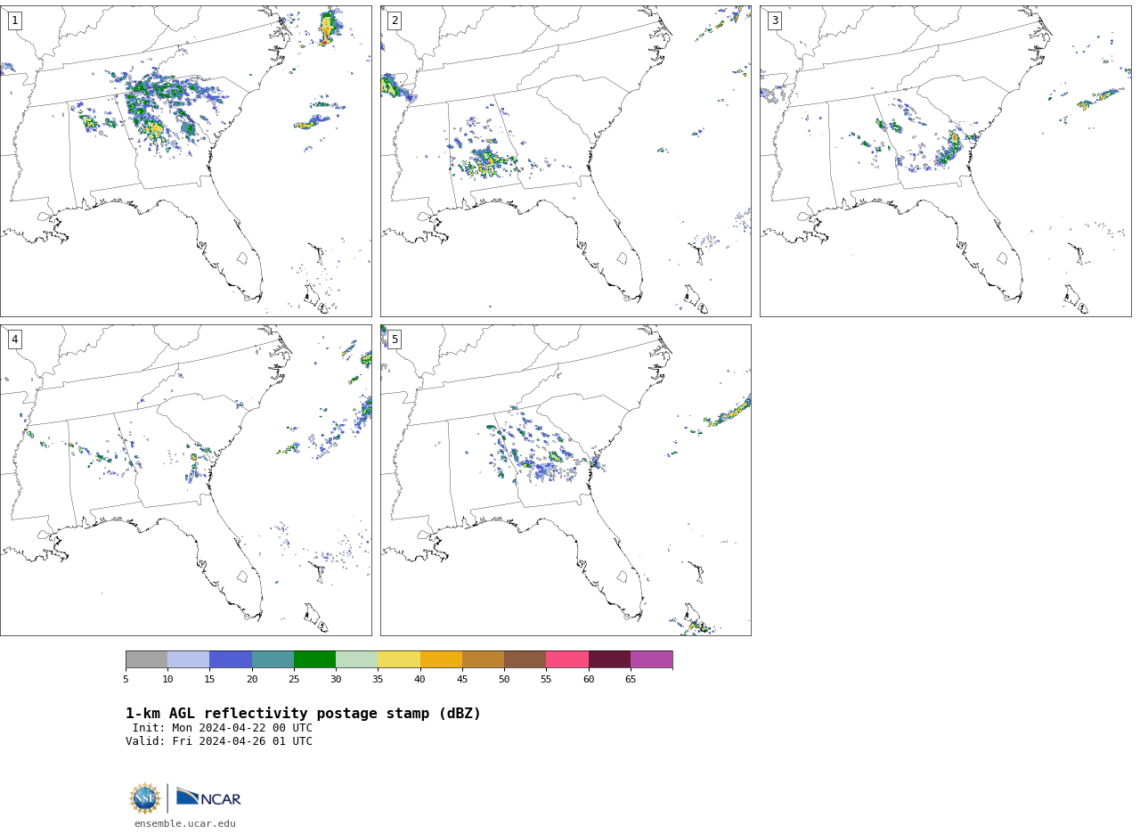The width and height of the screenshot is (1140, 834).
Task: Click the colorbar tick label 5
Action: [126, 680]
